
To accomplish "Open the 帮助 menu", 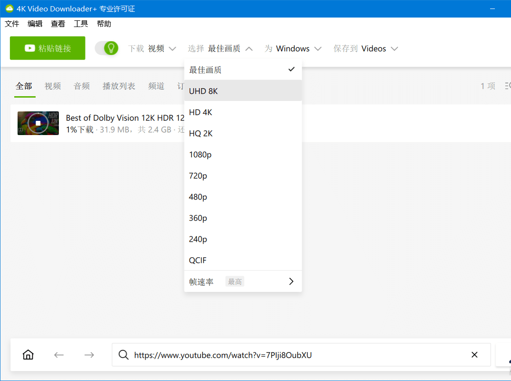I will click(104, 24).
